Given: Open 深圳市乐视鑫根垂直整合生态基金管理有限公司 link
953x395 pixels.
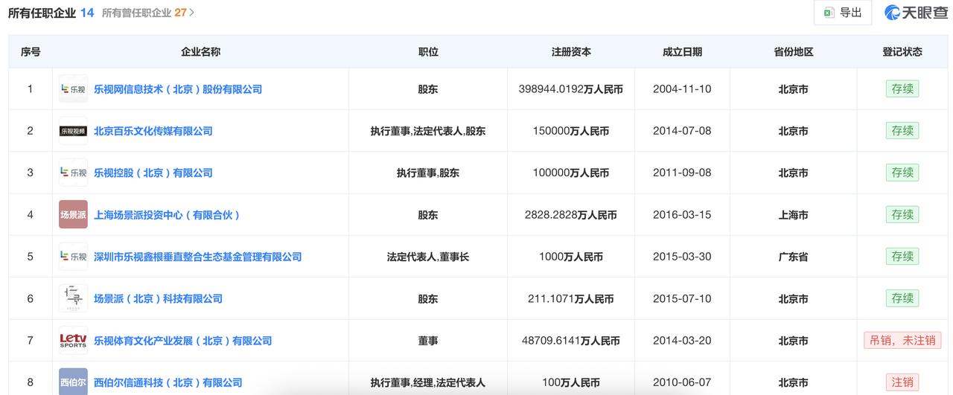Looking at the screenshot, I should click(x=198, y=257).
